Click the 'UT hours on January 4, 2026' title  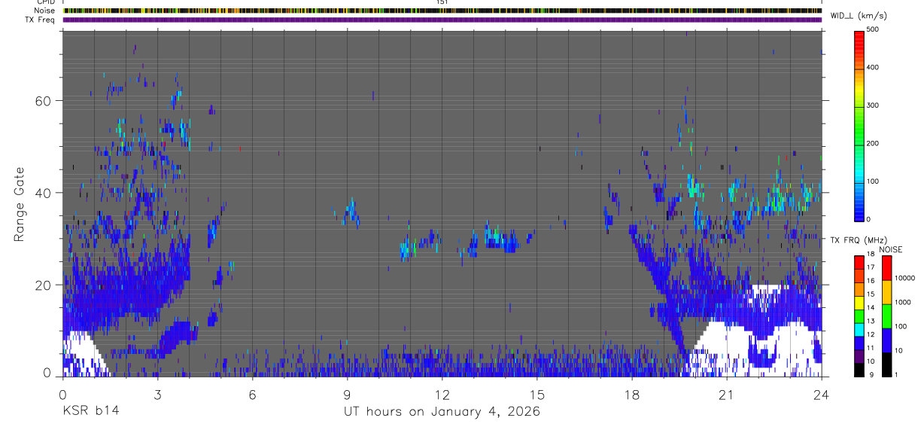(442, 412)
